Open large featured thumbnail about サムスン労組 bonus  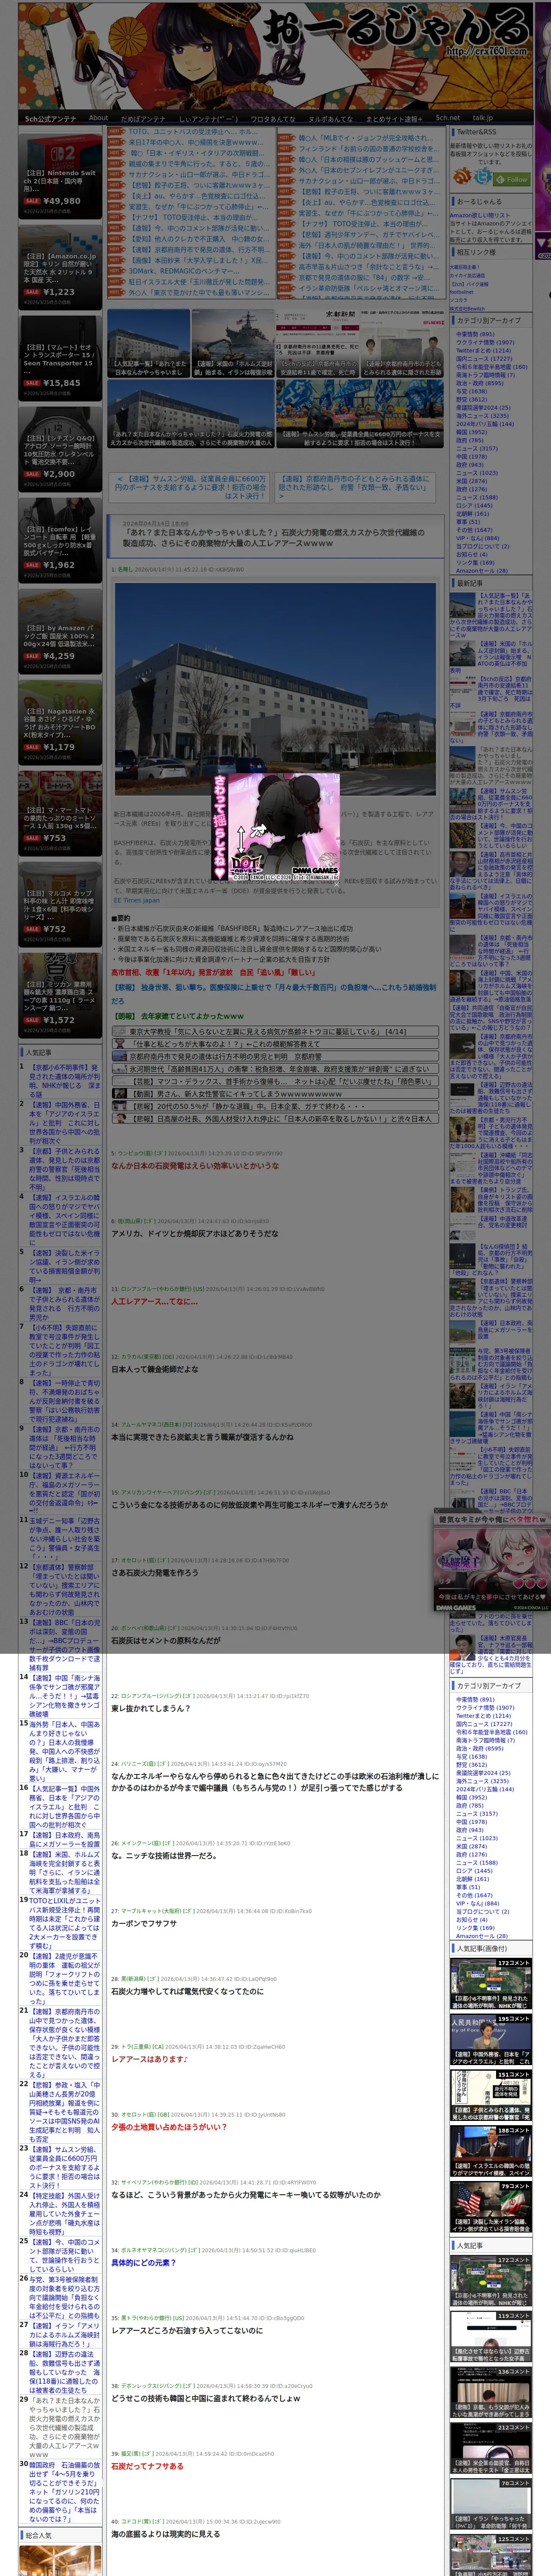pyautogui.click(x=359, y=413)
